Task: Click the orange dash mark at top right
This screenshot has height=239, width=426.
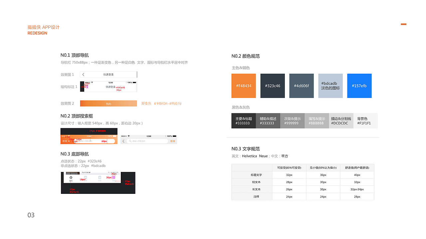Action: (403, 24)
